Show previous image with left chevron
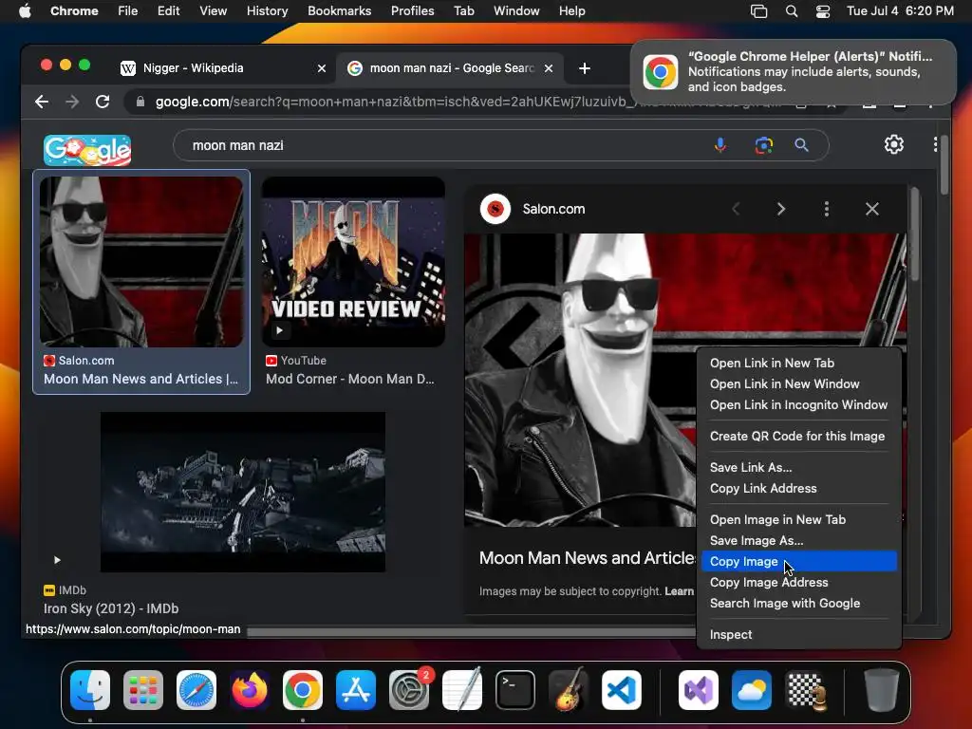This screenshot has height=729, width=972. [736, 209]
